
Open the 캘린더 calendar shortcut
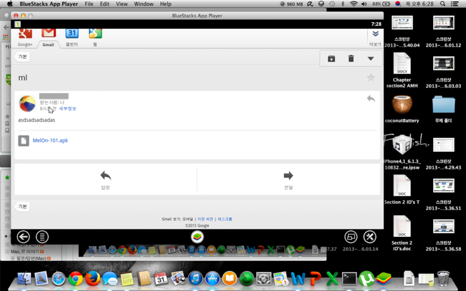point(72,38)
